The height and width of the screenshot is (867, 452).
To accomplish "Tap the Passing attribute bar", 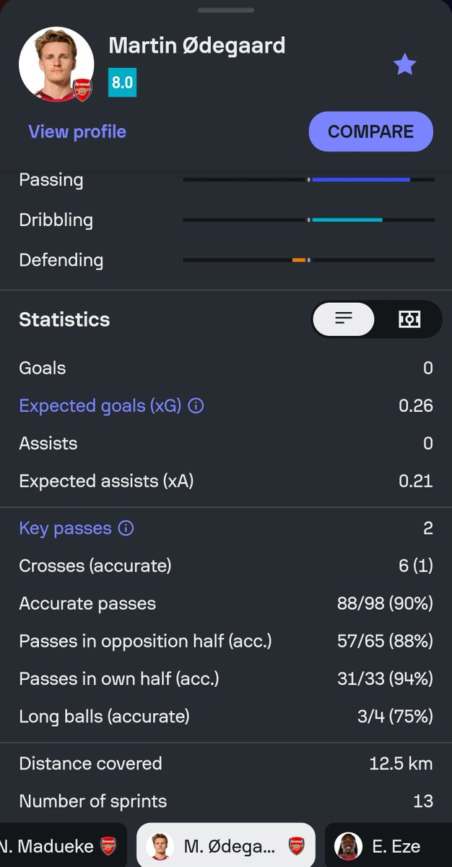I will tap(309, 179).
